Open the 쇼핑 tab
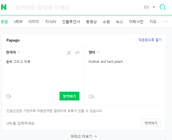Viewport: 172px width, 140px height. point(106,22)
